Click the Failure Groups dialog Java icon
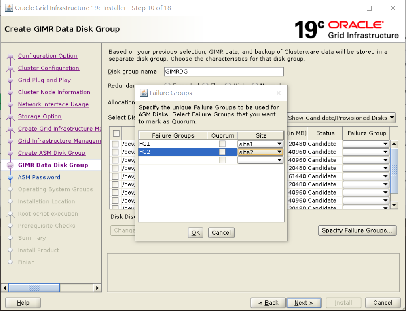The width and height of the screenshot is (406, 311). pyautogui.click(x=144, y=93)
